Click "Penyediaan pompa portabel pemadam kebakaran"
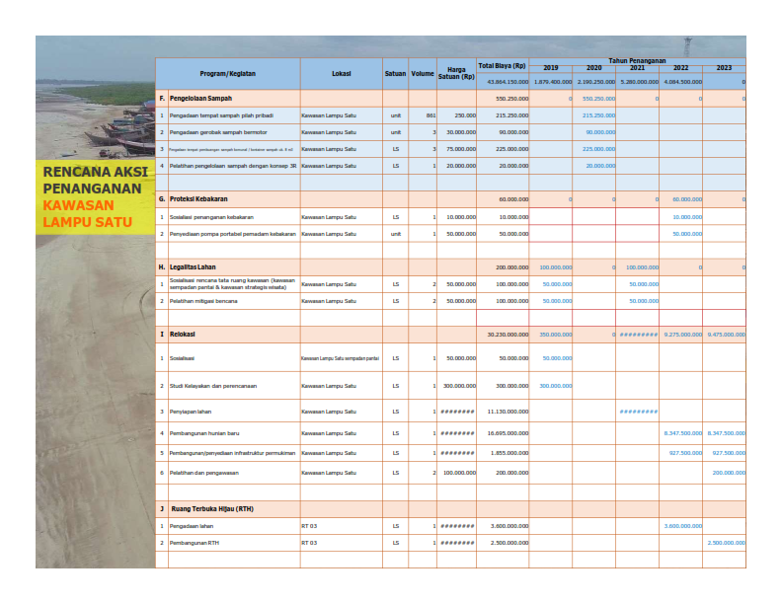 232,234
